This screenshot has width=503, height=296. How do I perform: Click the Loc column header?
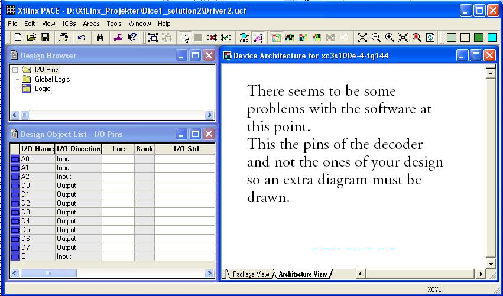(x=118, y=149)
